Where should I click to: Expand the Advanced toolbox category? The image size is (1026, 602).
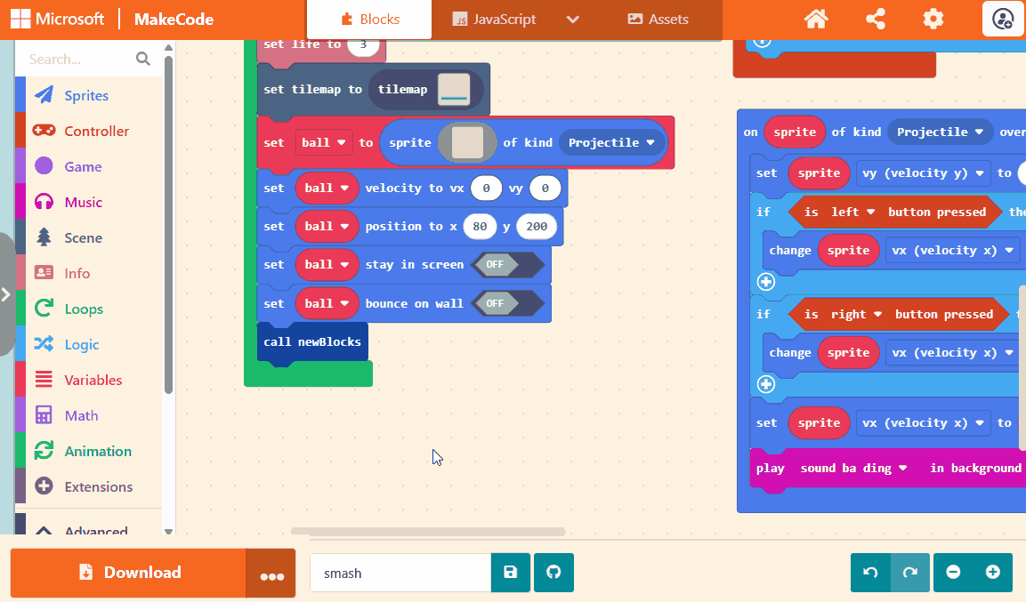[x=88, y=530]
